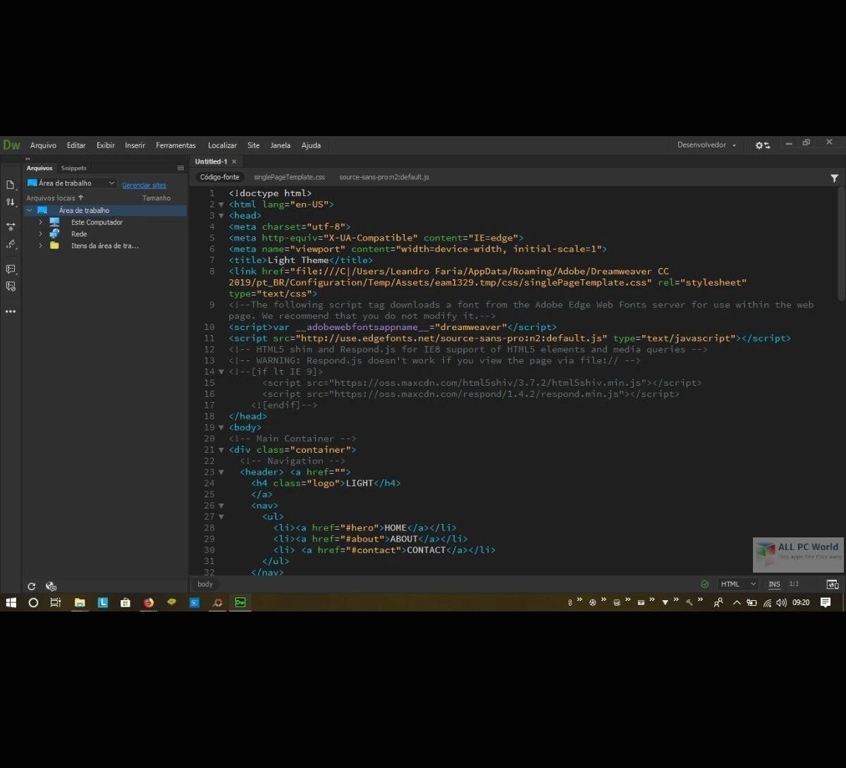Select the body tag in the tag selector

(204, 584)
